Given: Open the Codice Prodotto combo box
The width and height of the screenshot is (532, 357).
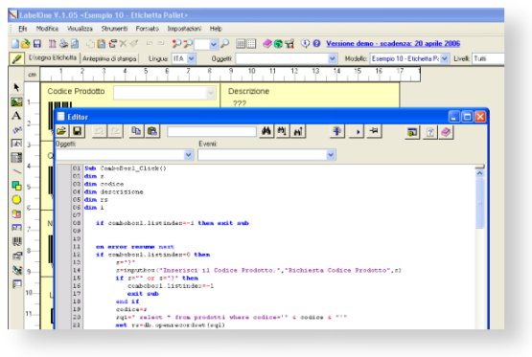Looking at the screenshot, I should click(x=210, y=93).
